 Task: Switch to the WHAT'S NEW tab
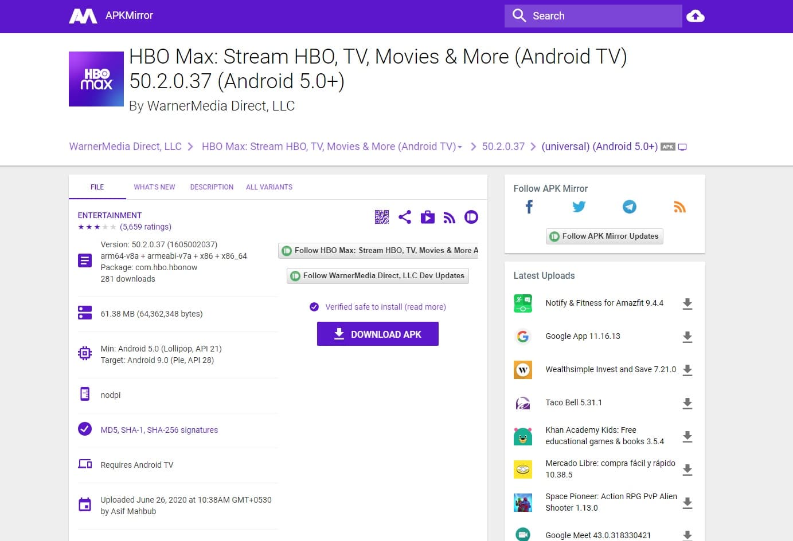[154, 187]
